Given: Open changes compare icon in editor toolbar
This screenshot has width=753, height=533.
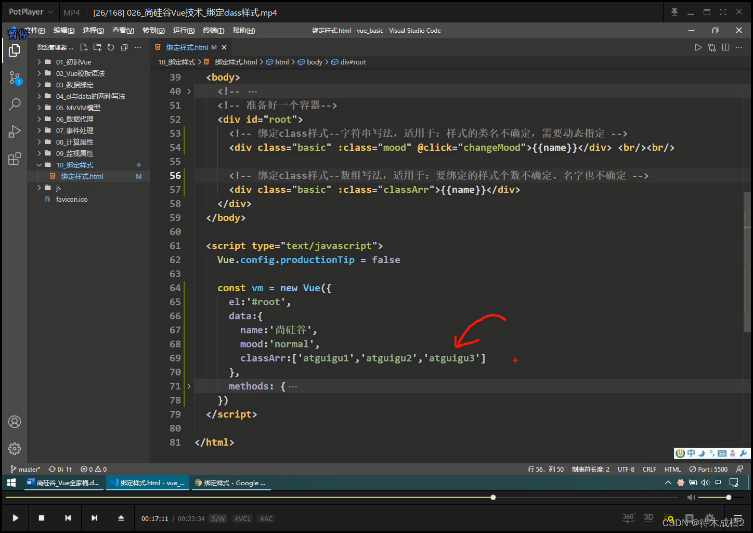Looking at the screenshot, I should pos(712,47).
